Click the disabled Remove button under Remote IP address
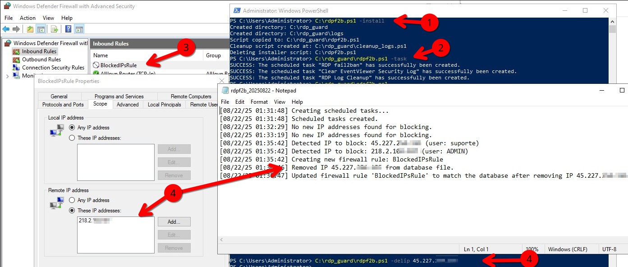Screen dimensions: 628x267 coord(174,248)
